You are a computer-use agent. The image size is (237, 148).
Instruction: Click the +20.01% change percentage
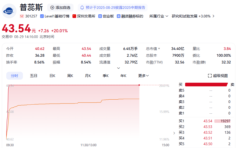coord(59,31)
